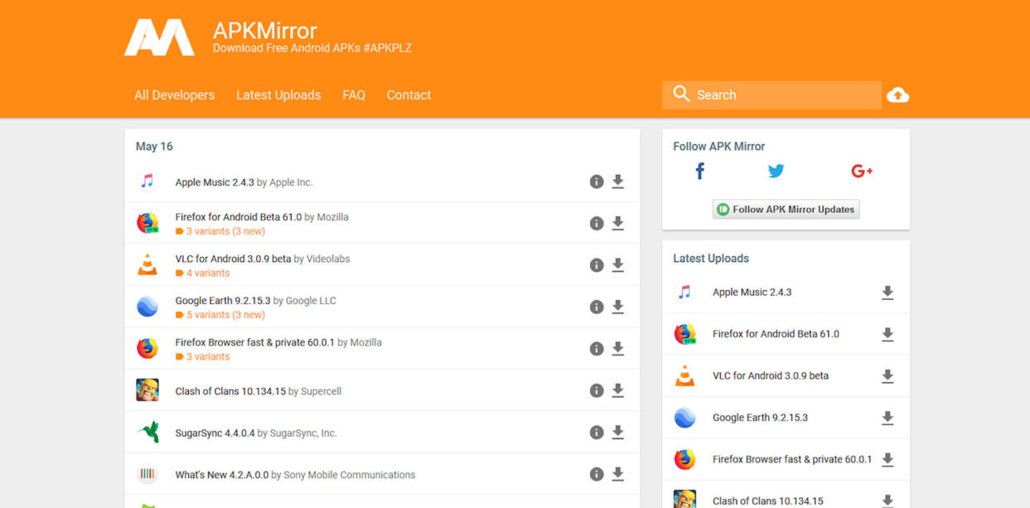Download What's New 4.2.A.0.0

click(x=618, y=474)
